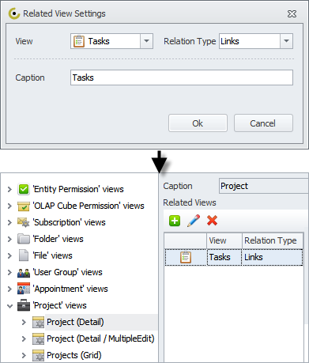
Task: Click the 'User Group' views people icon
Action: [x=24, y=272]
